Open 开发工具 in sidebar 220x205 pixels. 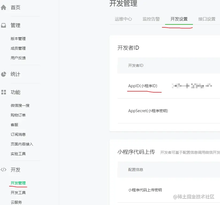point(18,193)
